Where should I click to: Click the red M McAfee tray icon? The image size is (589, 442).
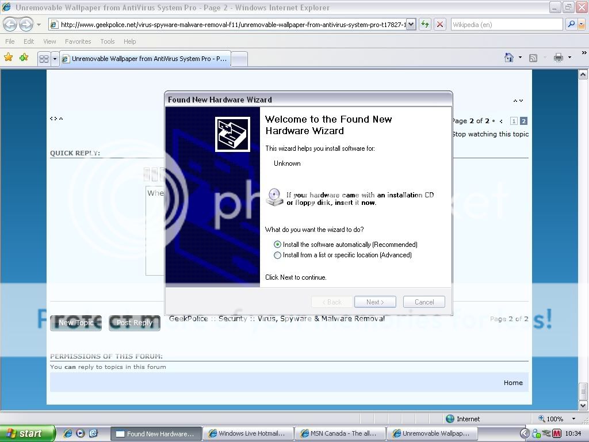pyautogui.click(x=557, y=434)
